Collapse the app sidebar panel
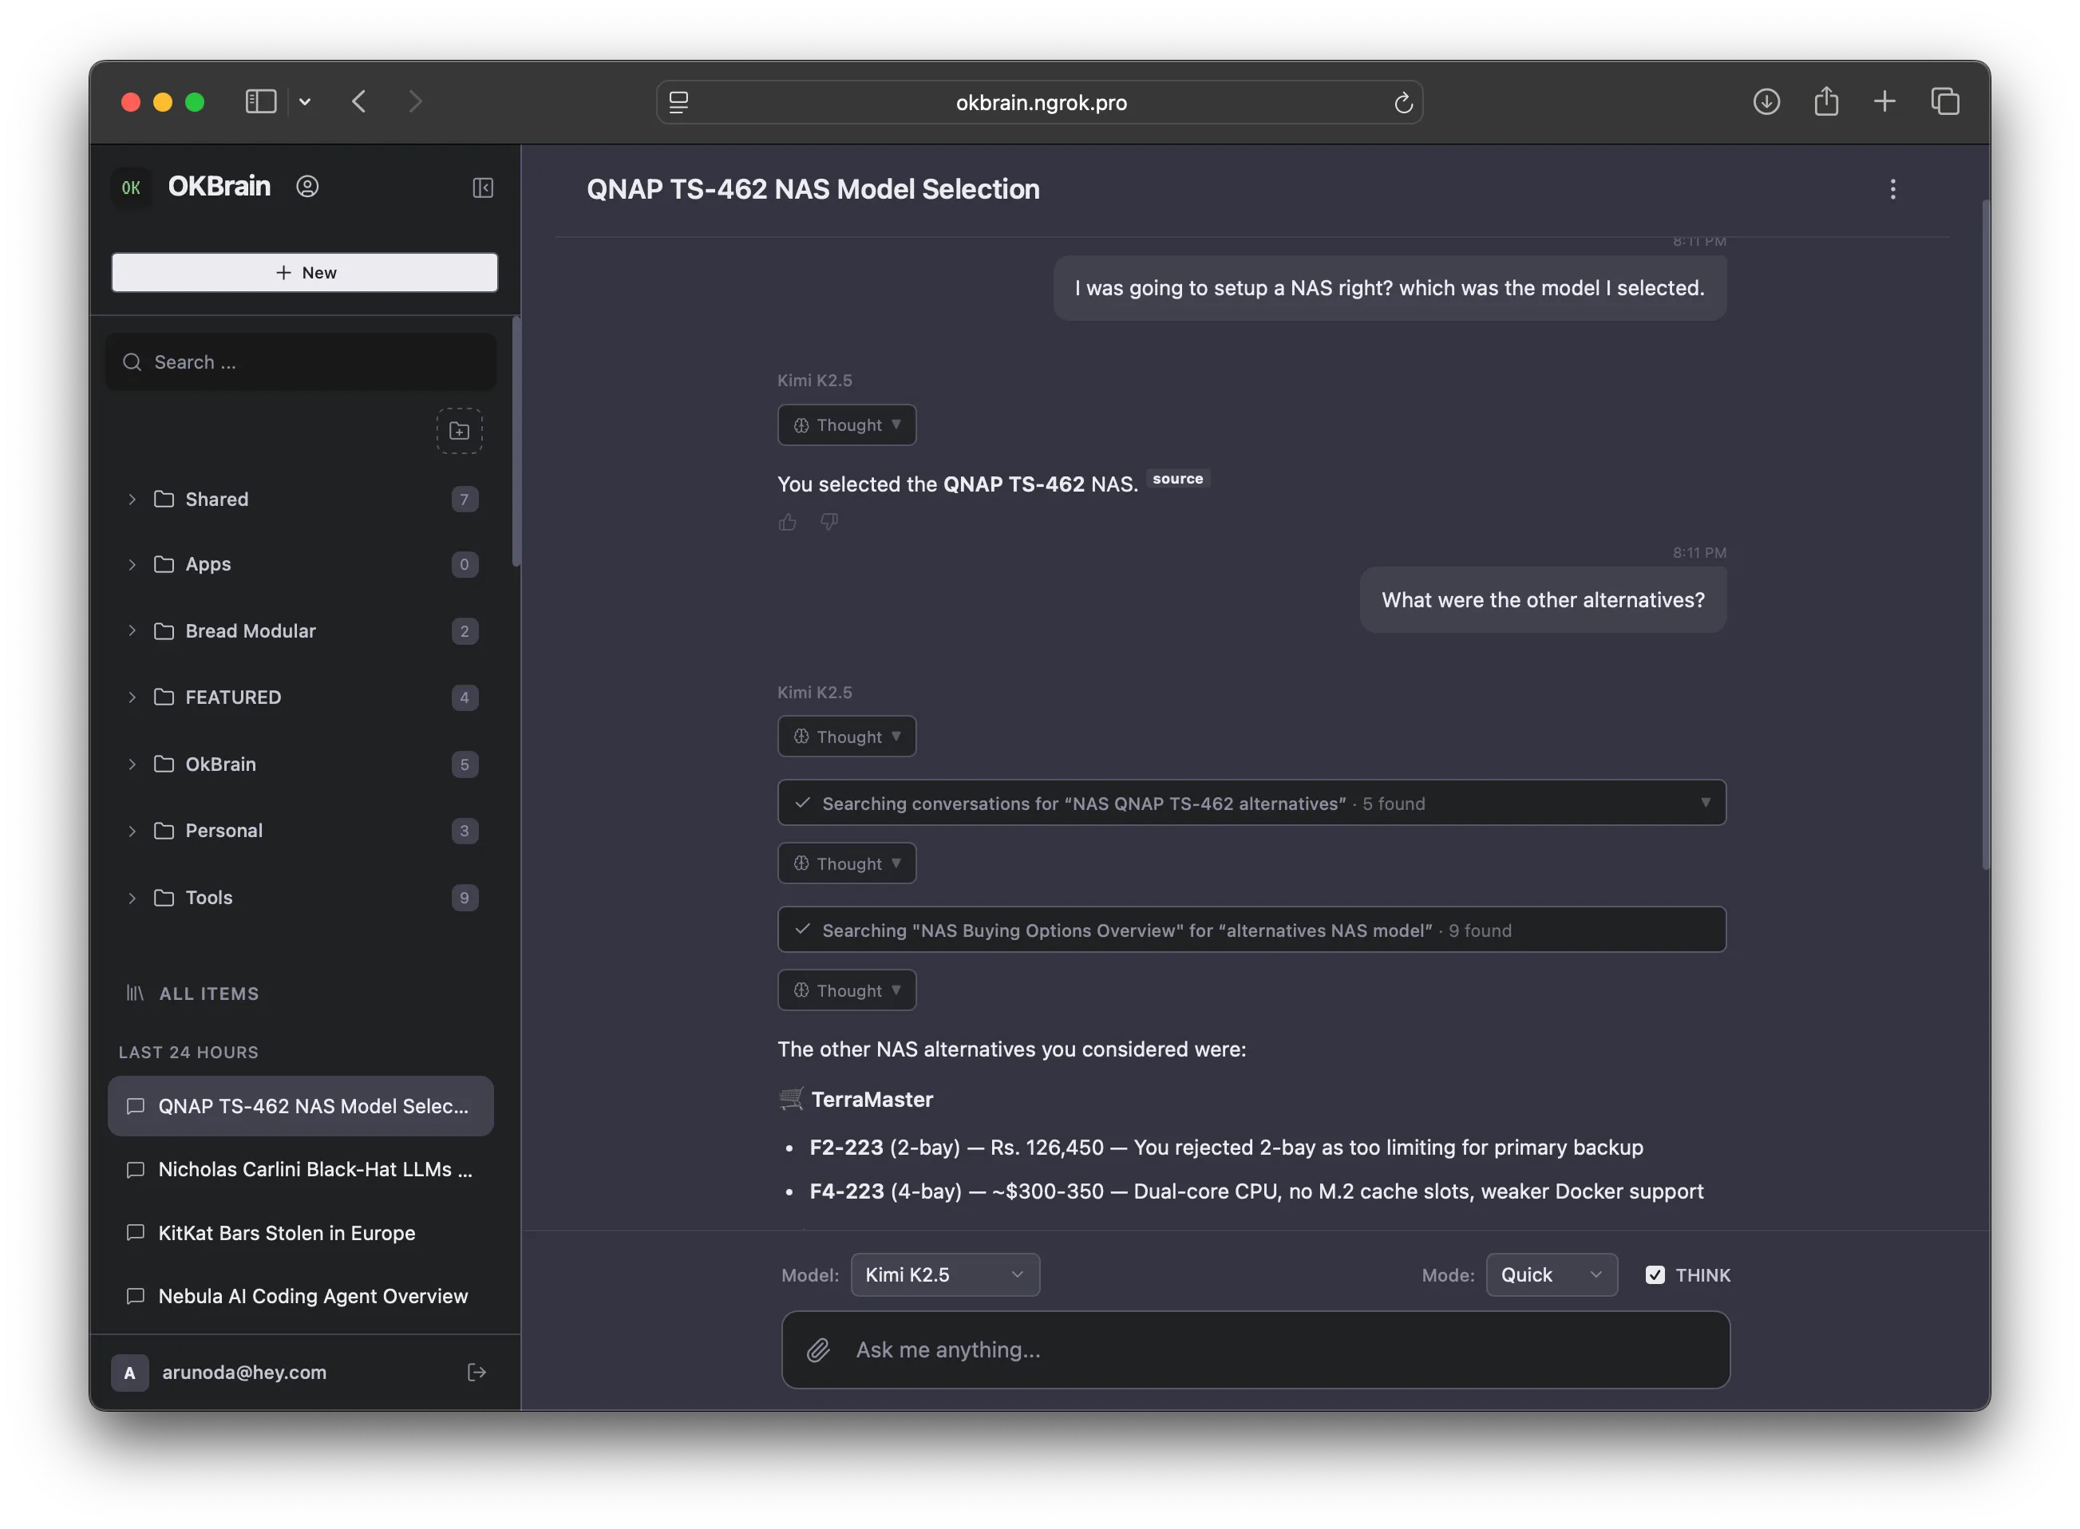 point(482,187)
